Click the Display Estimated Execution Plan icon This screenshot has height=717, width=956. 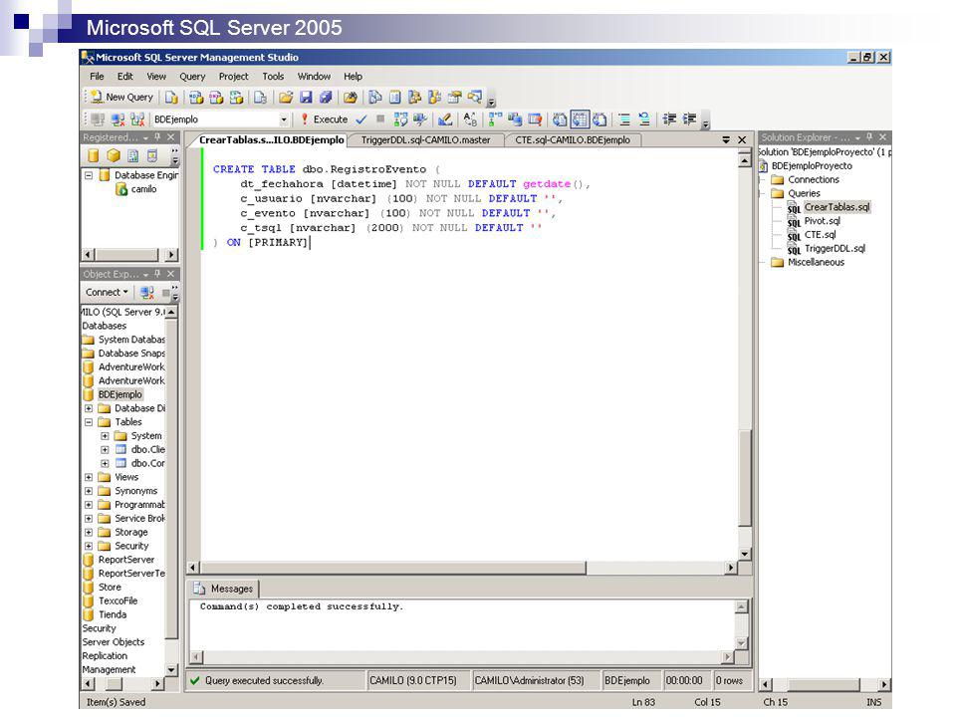coord(400,119)
